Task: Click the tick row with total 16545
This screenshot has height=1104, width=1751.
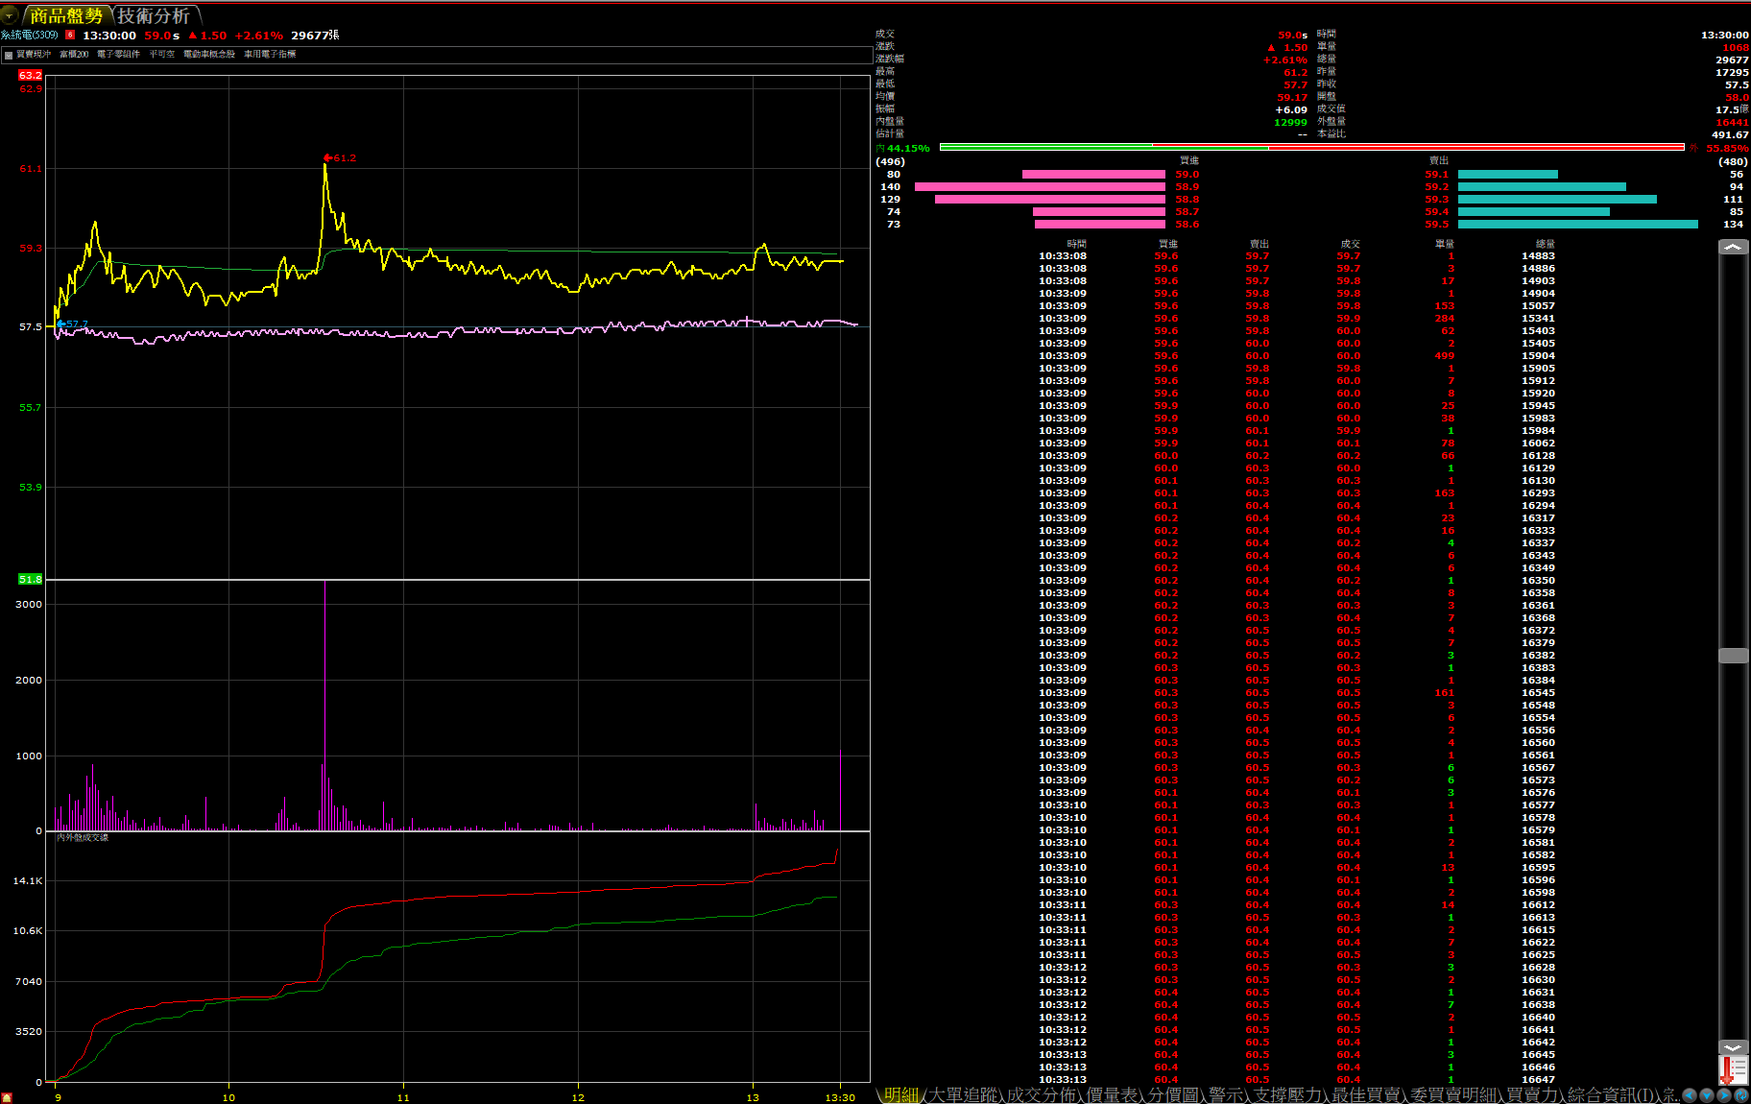Action: point(1297,693)
